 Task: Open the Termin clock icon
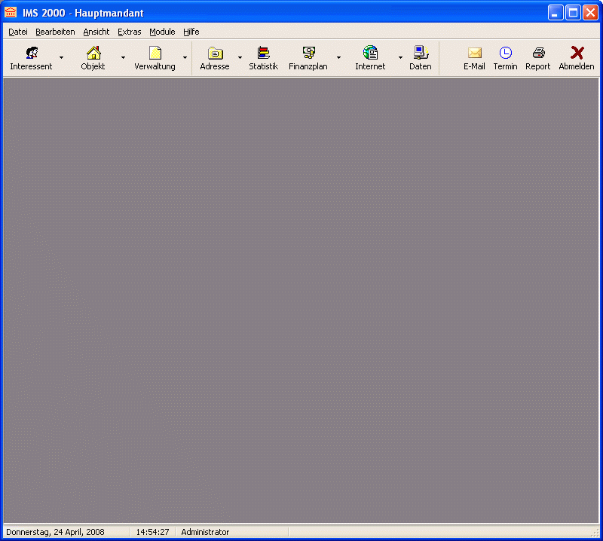(x=505, y=53)
